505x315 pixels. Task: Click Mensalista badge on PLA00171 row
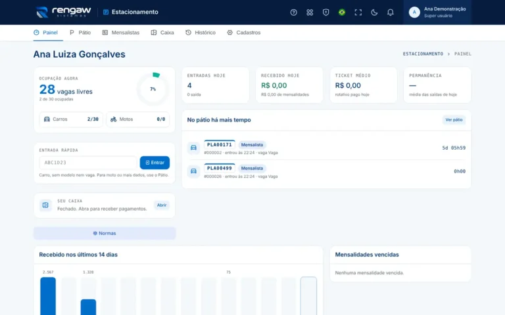[252, 144]
